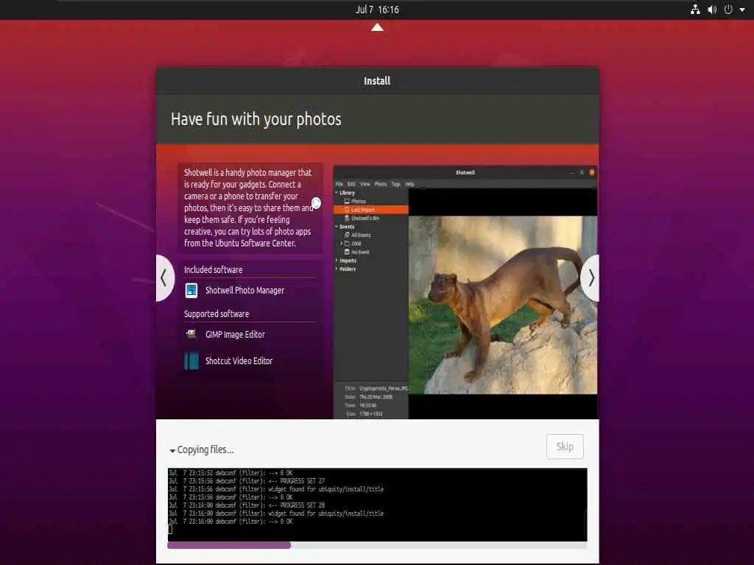Click Edit menu in Shotwell preview
The height and width of the screenshot is (565, 754).
click(351, 184)
